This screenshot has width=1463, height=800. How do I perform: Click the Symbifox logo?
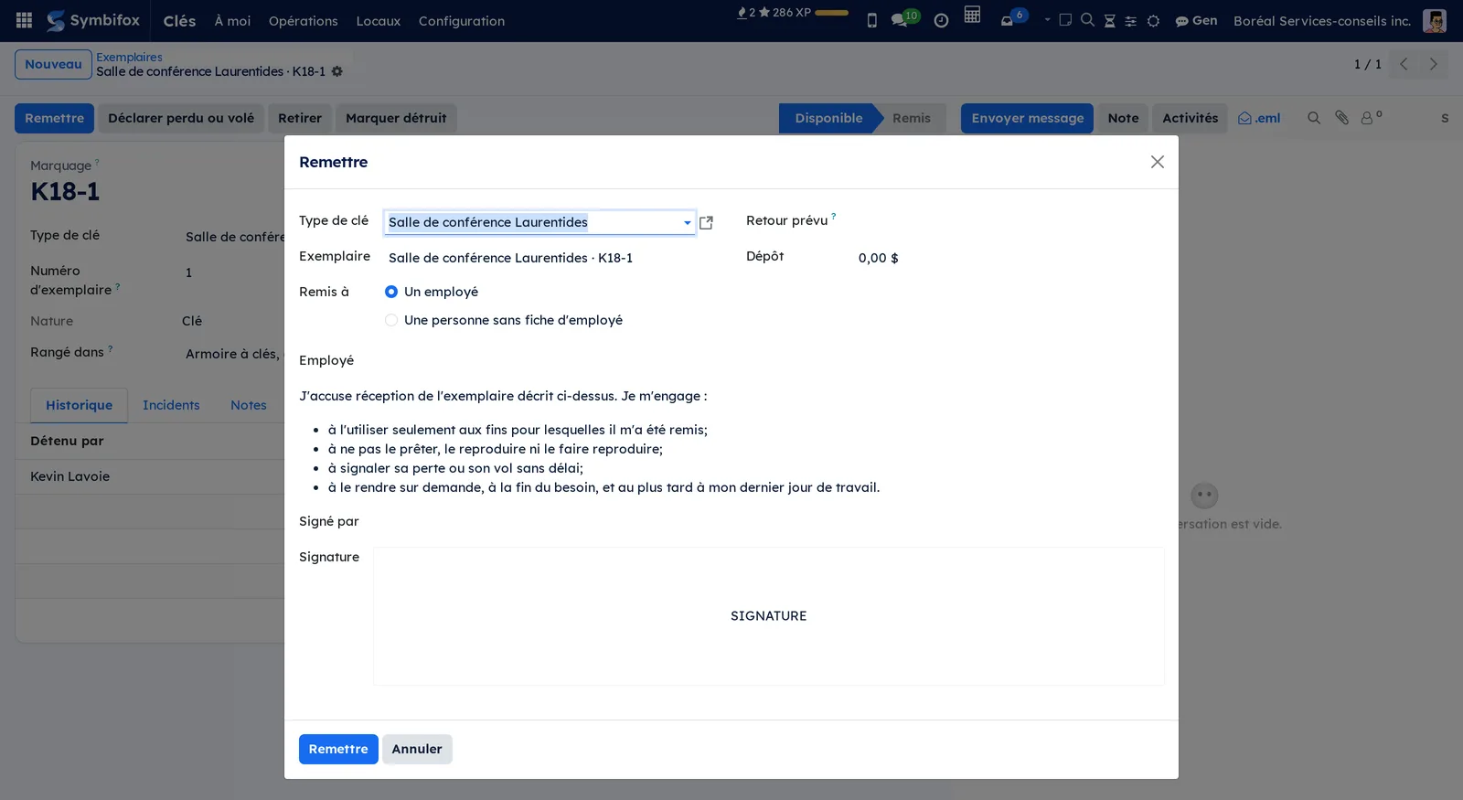coord(93,20)
